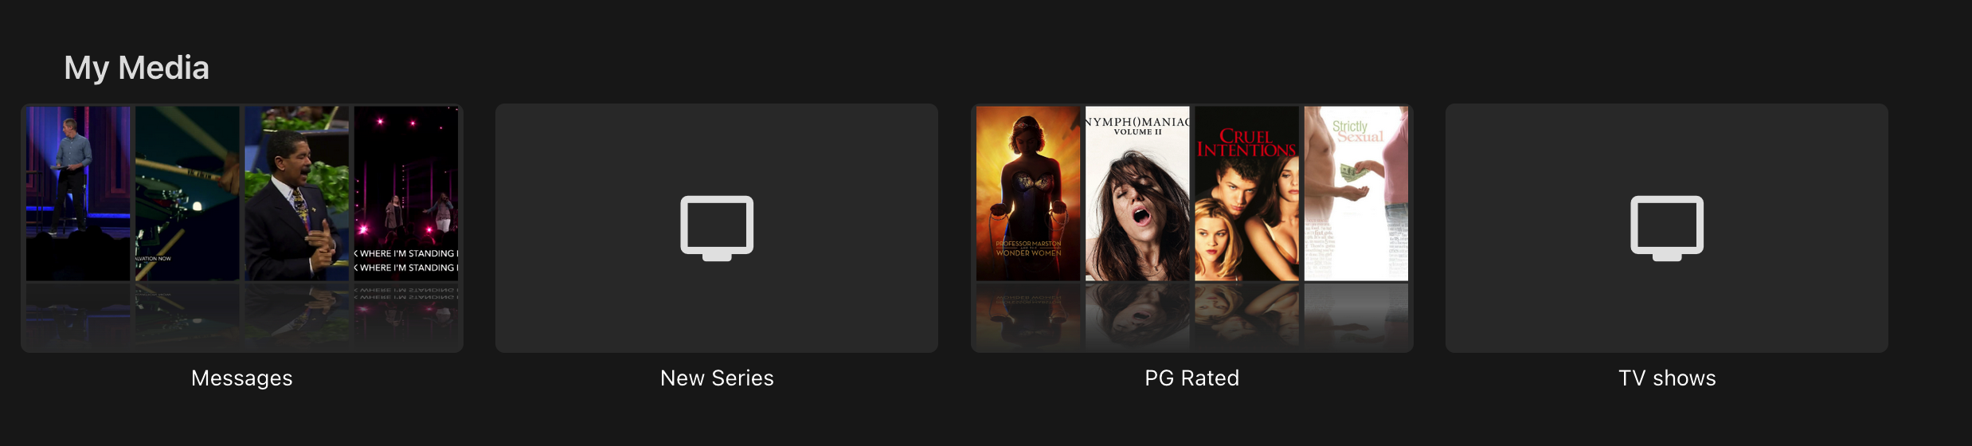Select the Cruel Intentions movie poster
The width and height of the screenshot is (1972, 446).
click(1246, 194)
